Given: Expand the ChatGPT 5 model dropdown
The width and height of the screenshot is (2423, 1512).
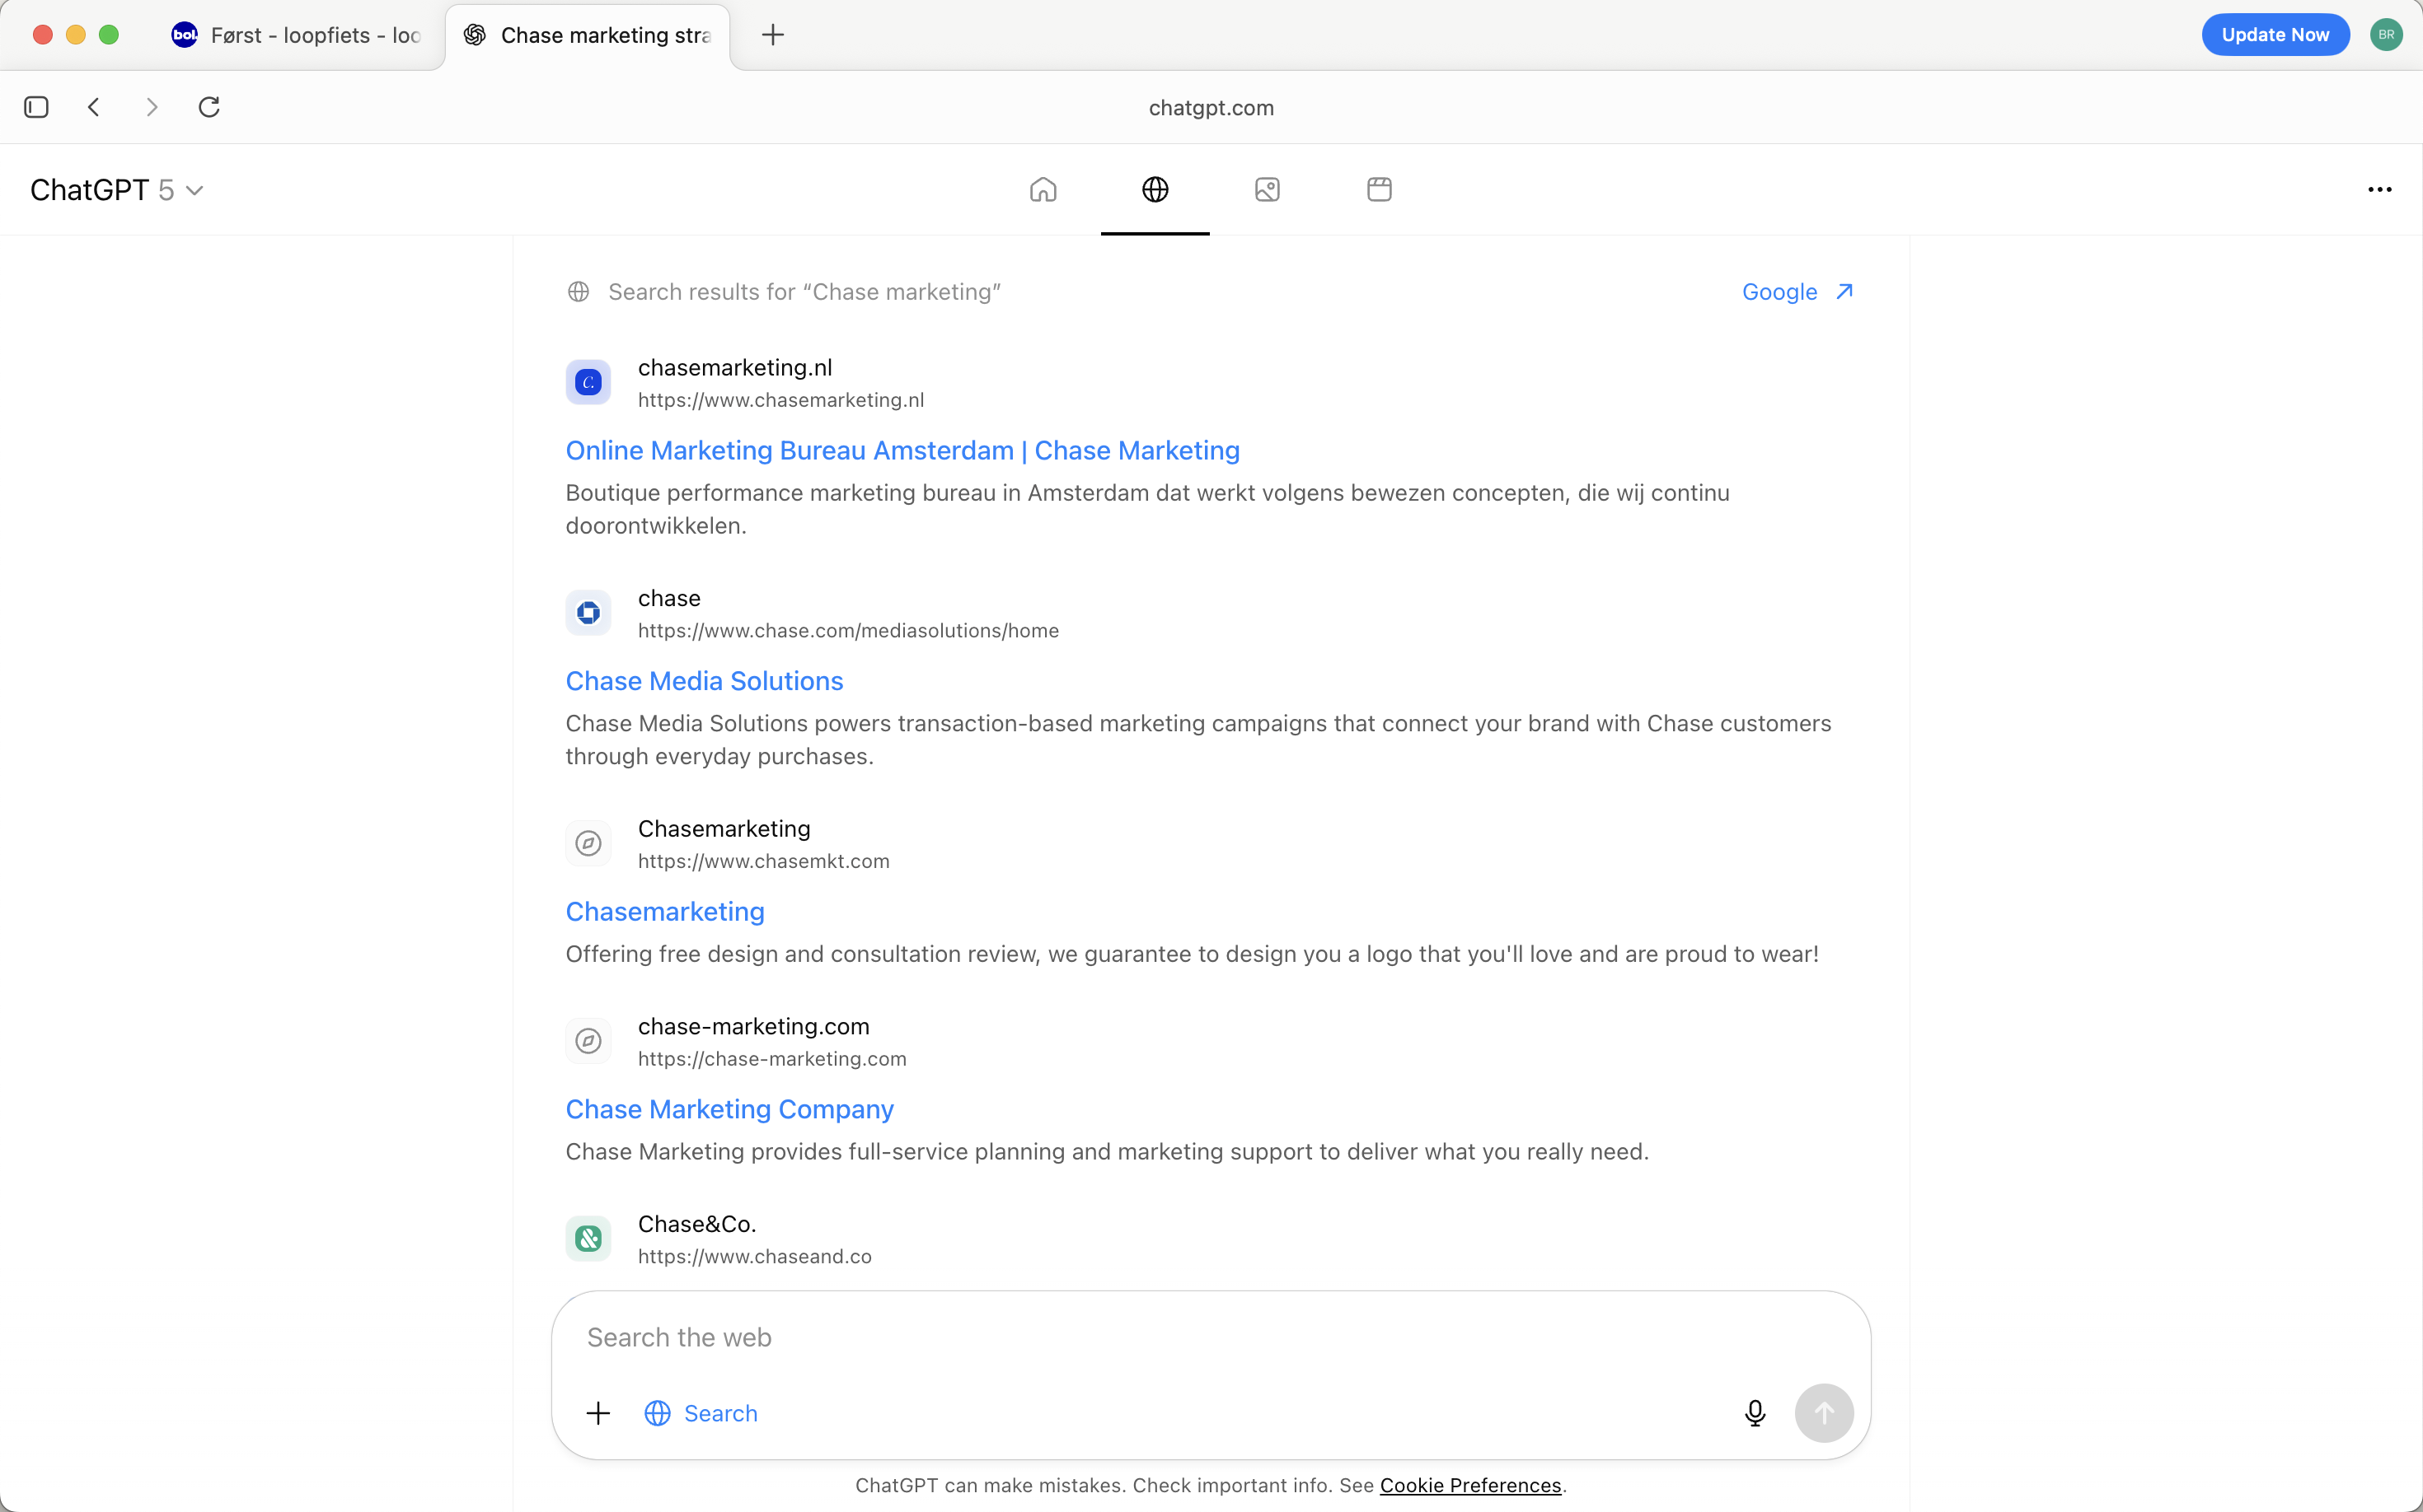Looking at the screenshot, I should pos(117,190).
